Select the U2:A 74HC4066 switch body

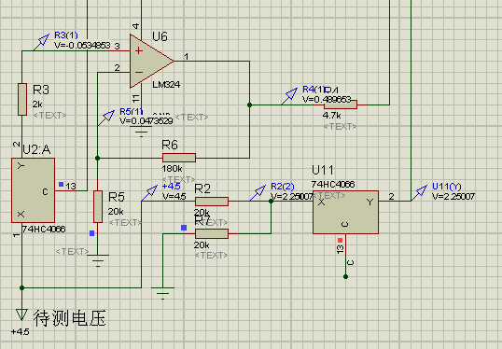tap(33, 190)
